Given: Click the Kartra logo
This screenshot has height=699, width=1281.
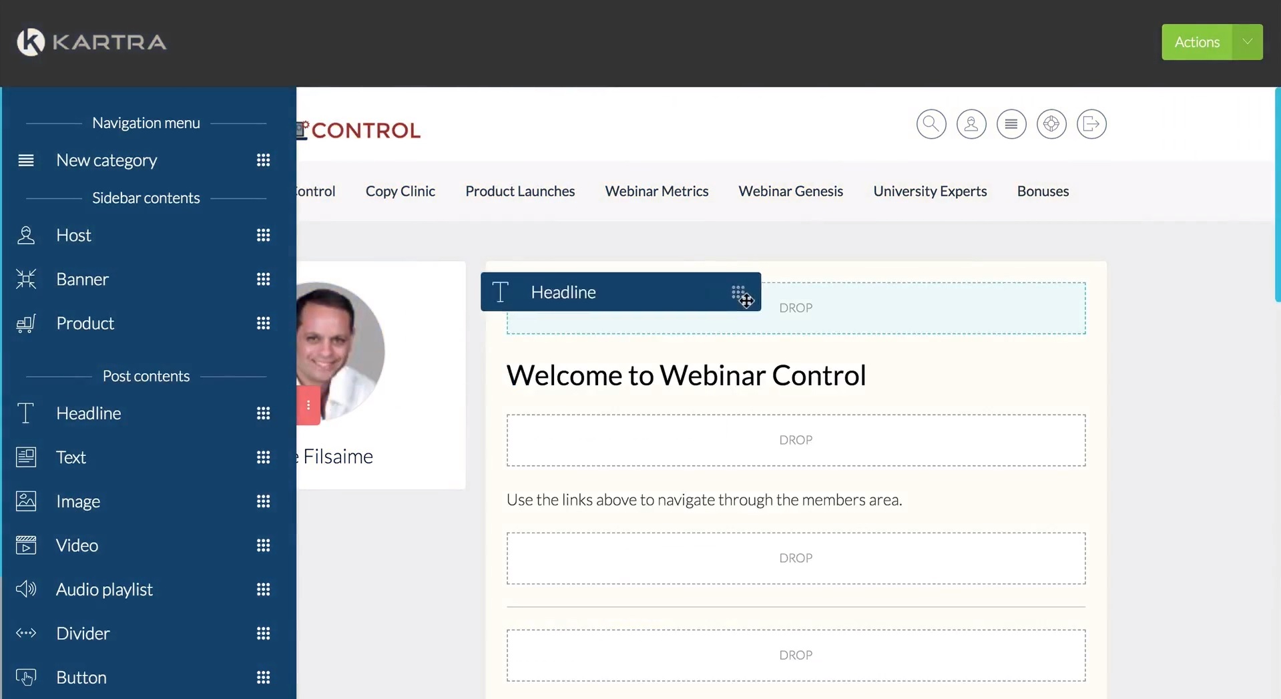Looking at the screenshot, I should point(91,42).
